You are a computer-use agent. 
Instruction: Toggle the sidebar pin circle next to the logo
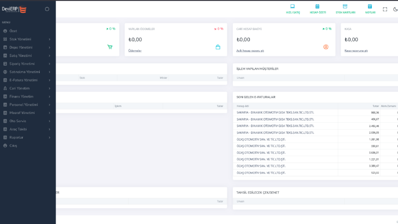[47, 9]
